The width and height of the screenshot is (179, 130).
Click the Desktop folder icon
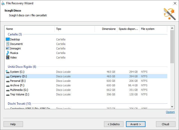coord(8,39)
